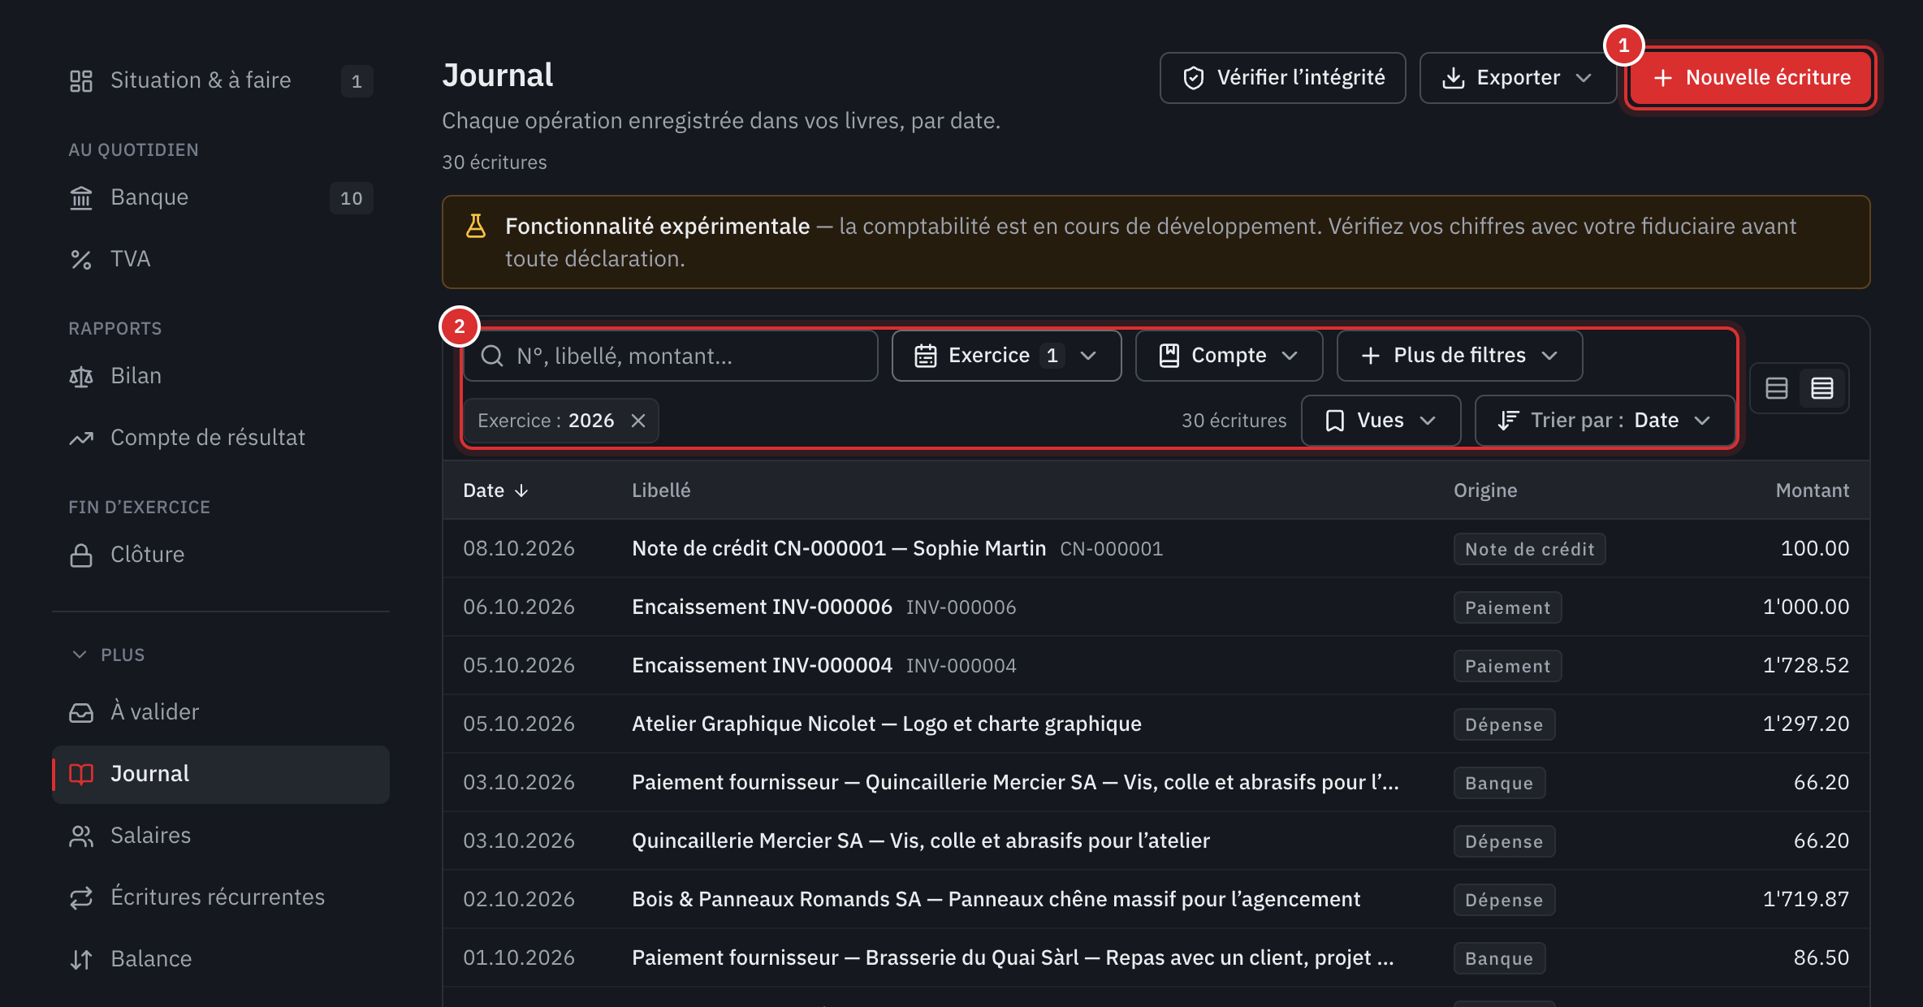This screenshot has height=1007, width=1923.
Task: Switch to comfortable row density view
Action: [1777, 388]
